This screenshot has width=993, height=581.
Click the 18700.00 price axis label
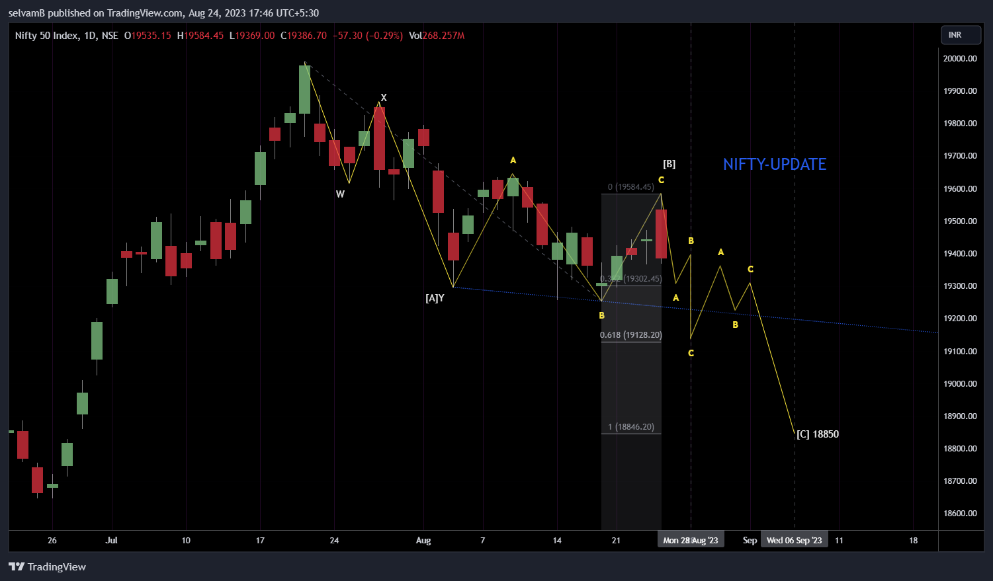(x=960, y=481)
